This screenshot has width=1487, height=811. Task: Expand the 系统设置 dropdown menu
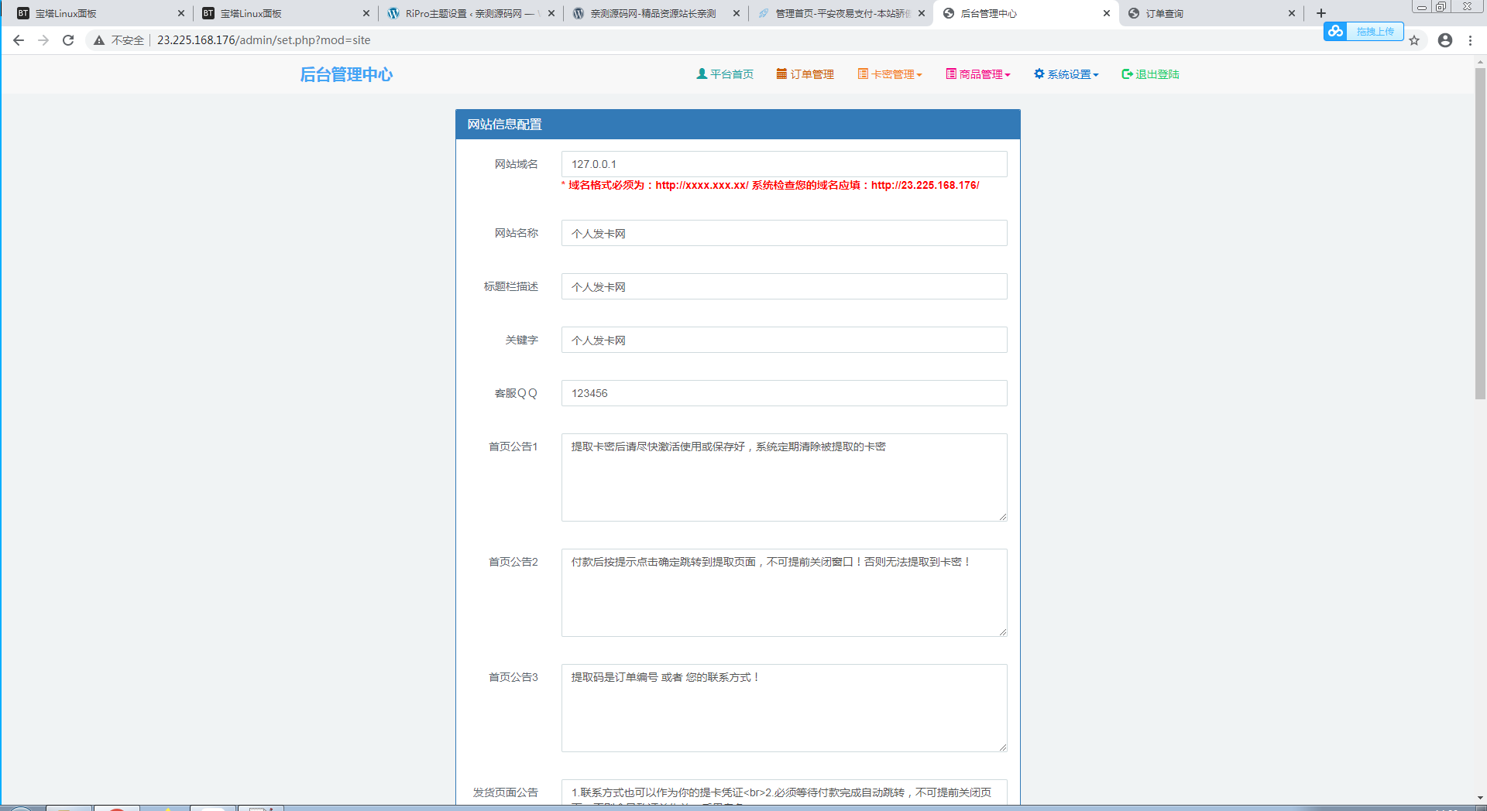[1066, 74]
